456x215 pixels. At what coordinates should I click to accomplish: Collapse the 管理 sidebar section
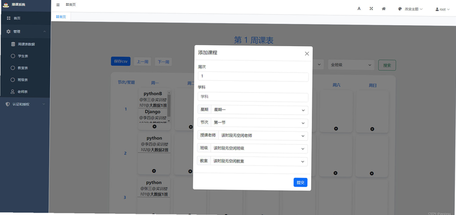click(x=25, y=31)
